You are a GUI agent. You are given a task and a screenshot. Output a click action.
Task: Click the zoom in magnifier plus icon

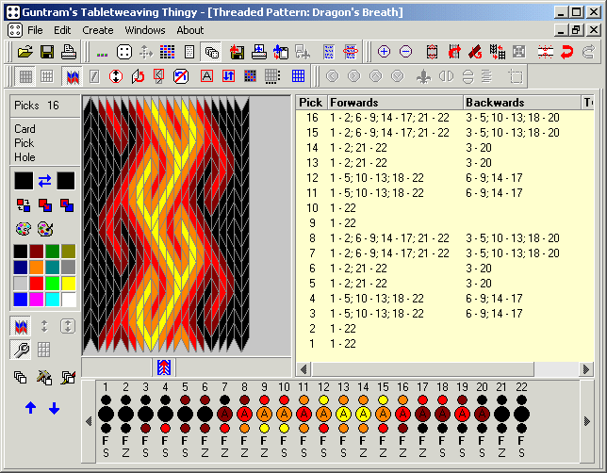[384, 52]
